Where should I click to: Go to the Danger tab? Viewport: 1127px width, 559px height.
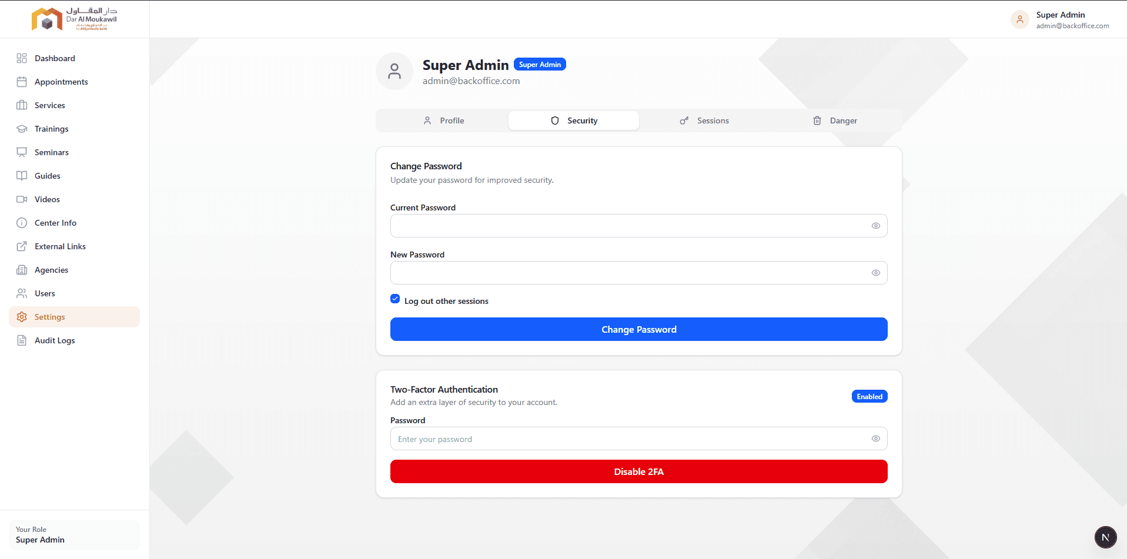tap(835, 120)
